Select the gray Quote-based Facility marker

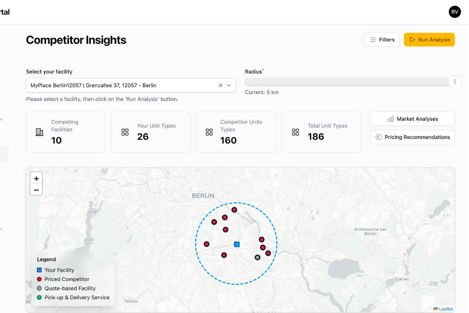pos(258,257)
